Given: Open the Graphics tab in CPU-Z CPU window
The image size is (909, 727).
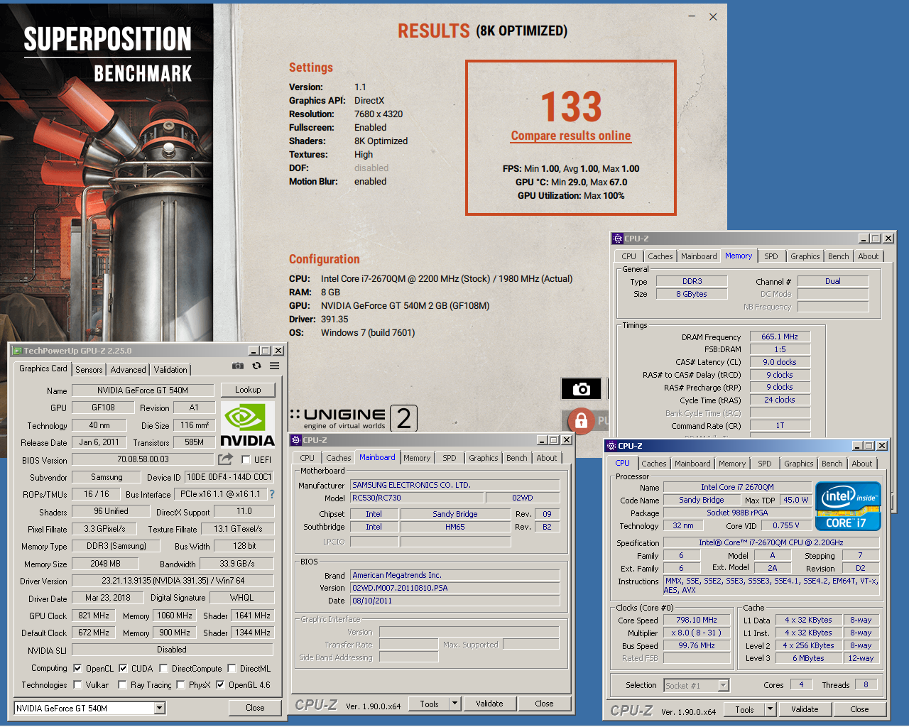Looking at the screenshot, I should [799, 464].
